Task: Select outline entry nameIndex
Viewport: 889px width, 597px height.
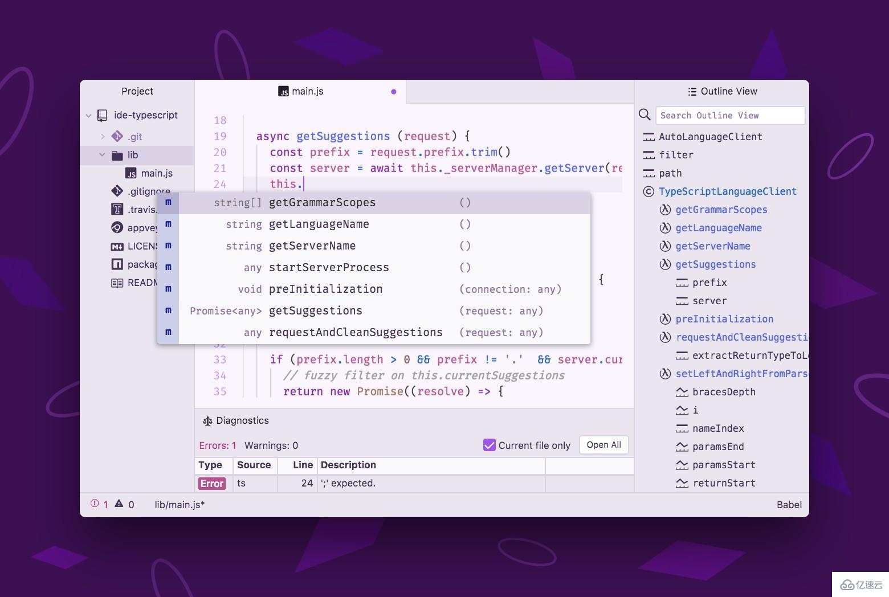Action: [718, 428]
